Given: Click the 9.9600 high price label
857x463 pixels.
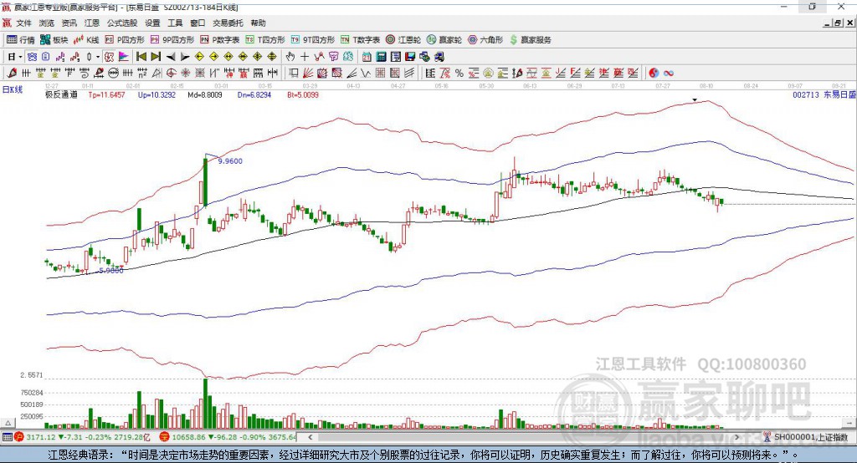Looking at the screenshot, I should (230, 161).
